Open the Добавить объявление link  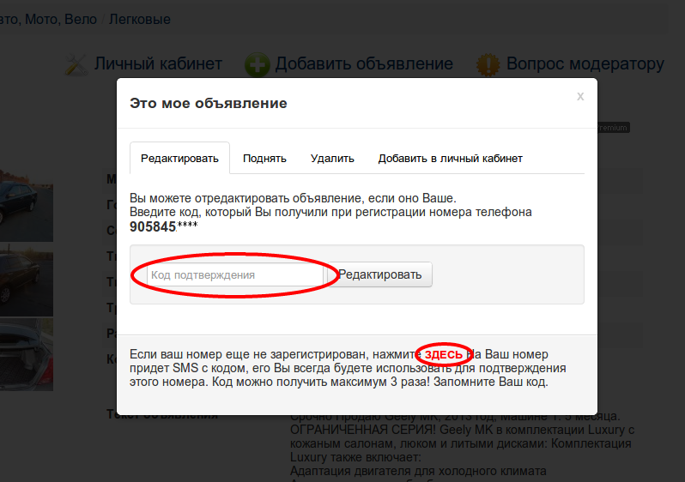click(363, 64)
